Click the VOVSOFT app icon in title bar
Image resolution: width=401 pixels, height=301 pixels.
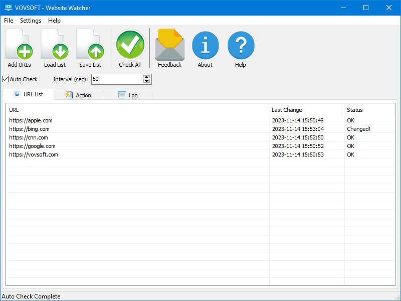pos(9,8)
